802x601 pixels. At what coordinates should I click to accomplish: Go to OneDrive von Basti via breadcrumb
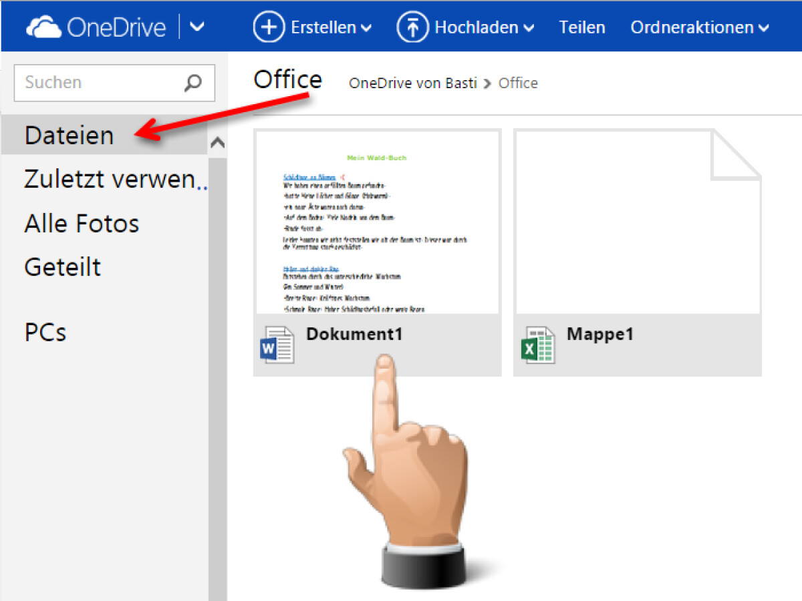click(x=412, y=83)
